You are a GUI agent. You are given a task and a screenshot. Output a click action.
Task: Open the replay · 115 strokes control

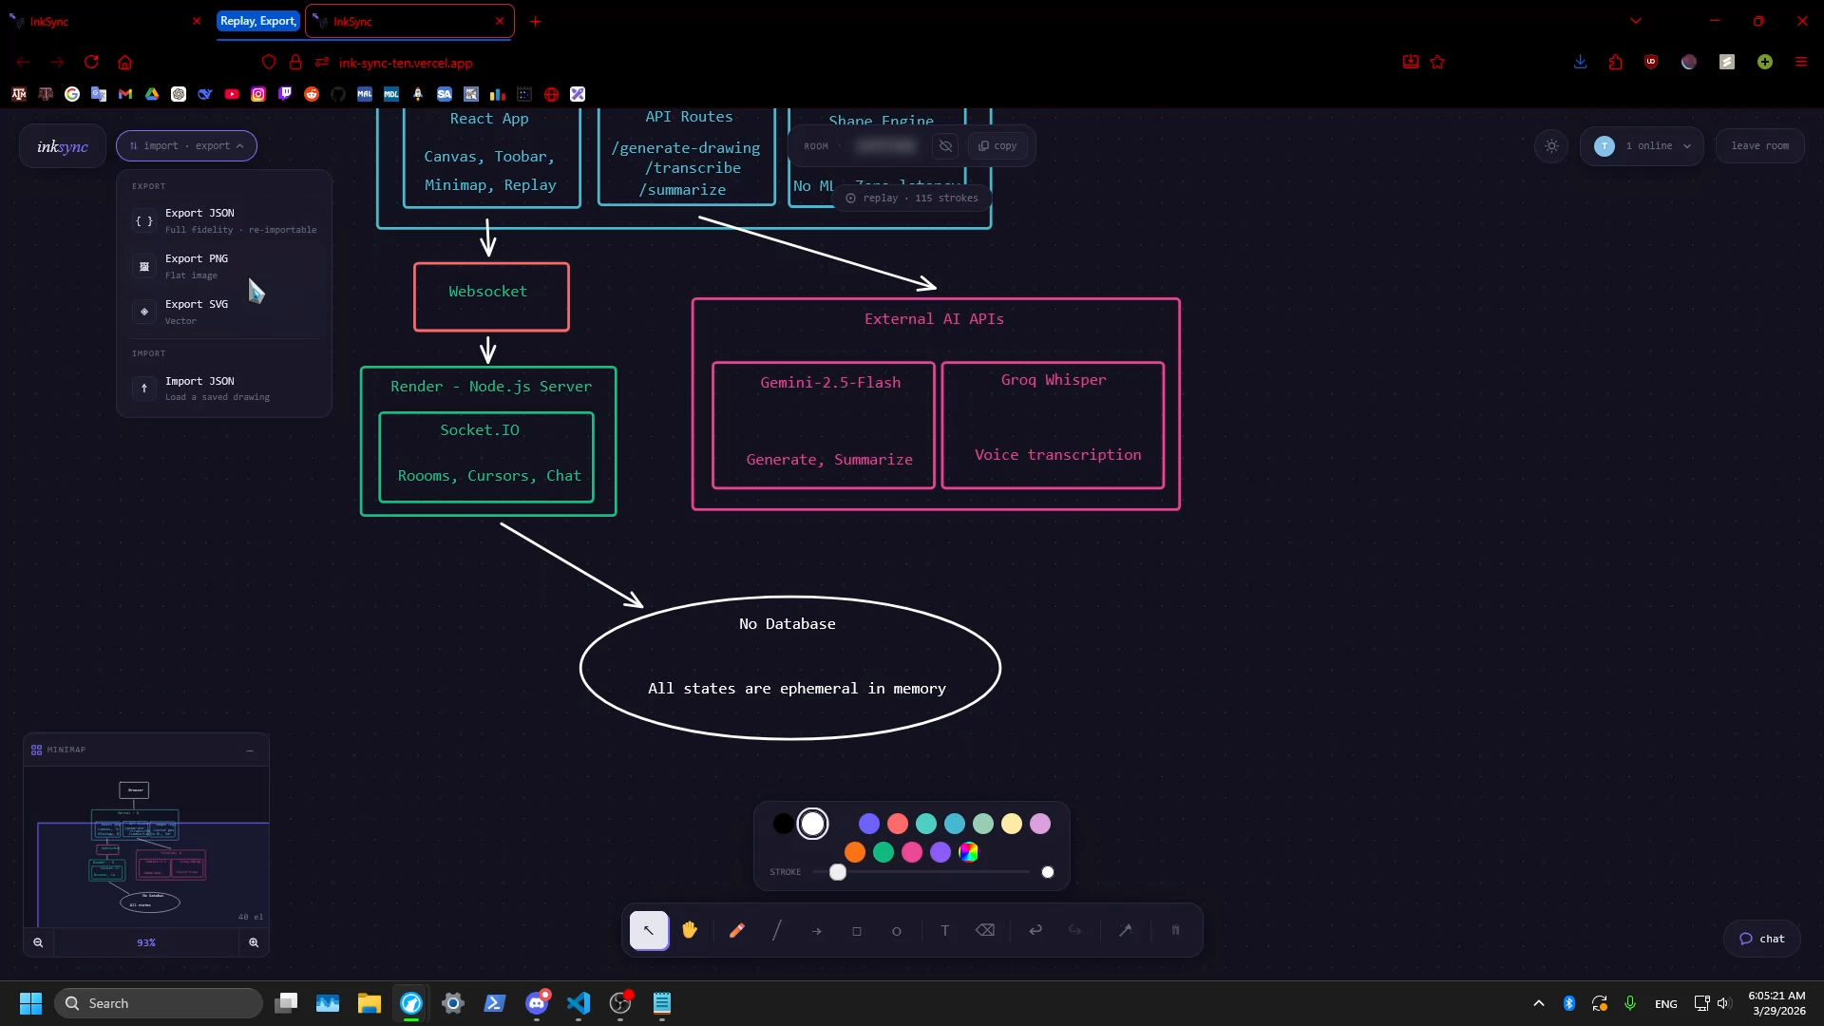[x=912, y=199]
